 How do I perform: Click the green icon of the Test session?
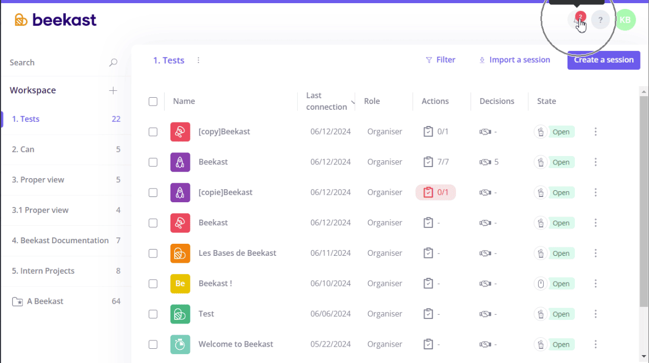[180, 314]
